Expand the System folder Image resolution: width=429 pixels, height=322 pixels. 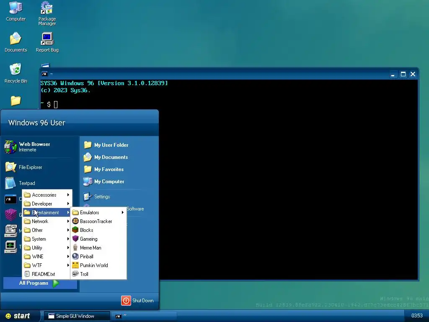point(47,239)
